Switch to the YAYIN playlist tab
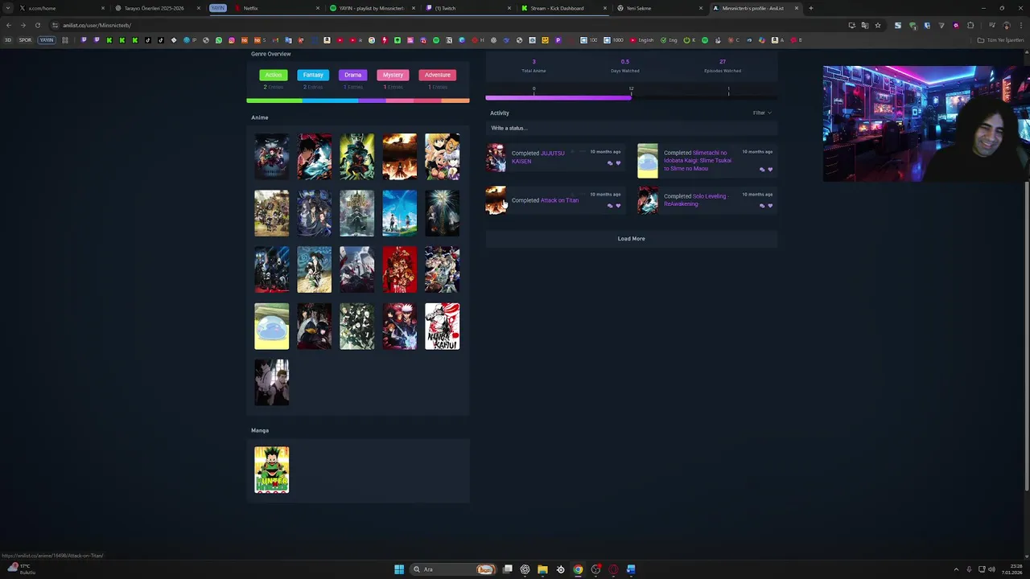 [x=371, y=8]
